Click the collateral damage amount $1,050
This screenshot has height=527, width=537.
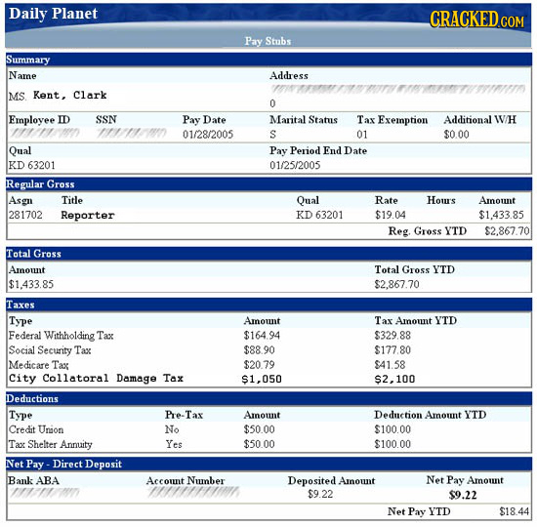click(x=262, y=379)
